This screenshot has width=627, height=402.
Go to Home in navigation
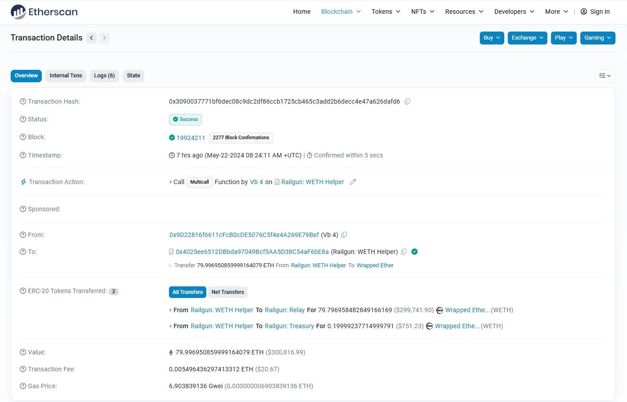(302, 12)
